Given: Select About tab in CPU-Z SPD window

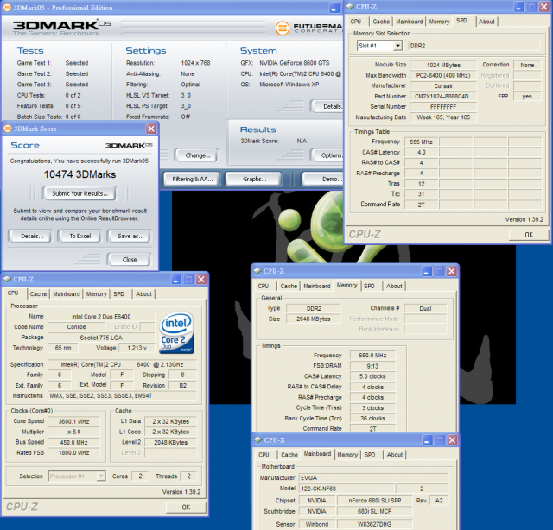Looking at the screenshot, I should click(486, 22).
